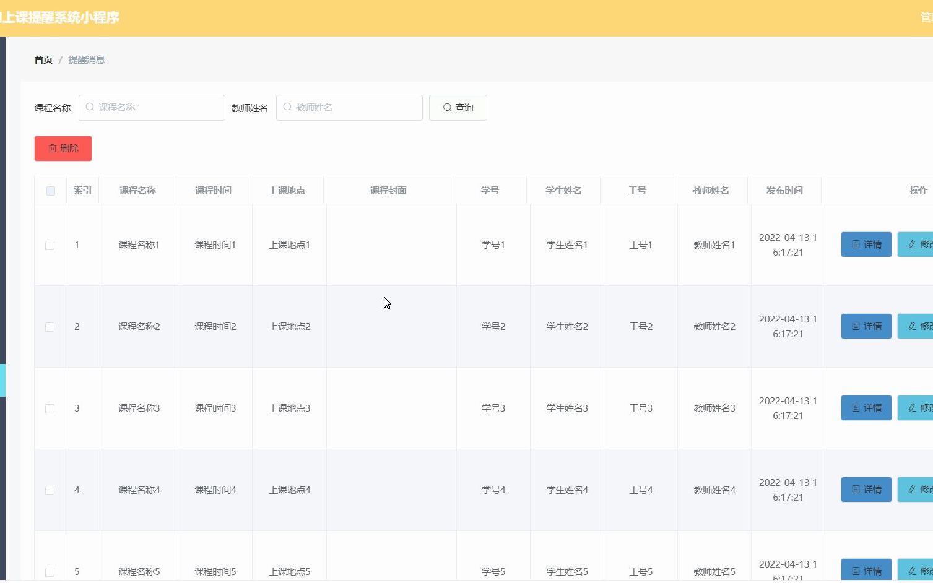The width and height of the screenshot is (933, 583).
Task: Click the cell 教师姓名1
Action: [714, 245]
